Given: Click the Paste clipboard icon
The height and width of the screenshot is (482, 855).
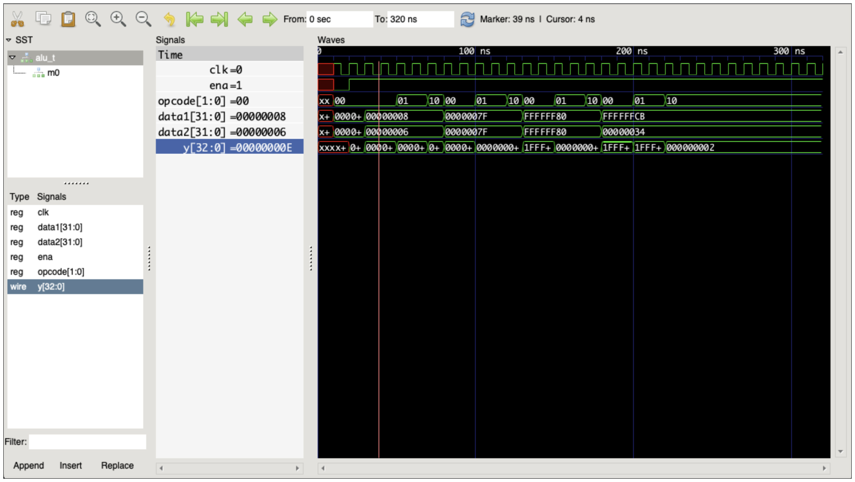Looking at the screenshot, I should 68,19.
